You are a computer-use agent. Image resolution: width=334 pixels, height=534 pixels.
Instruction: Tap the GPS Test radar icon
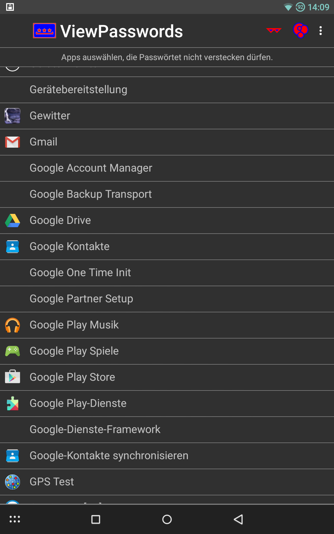13,482
